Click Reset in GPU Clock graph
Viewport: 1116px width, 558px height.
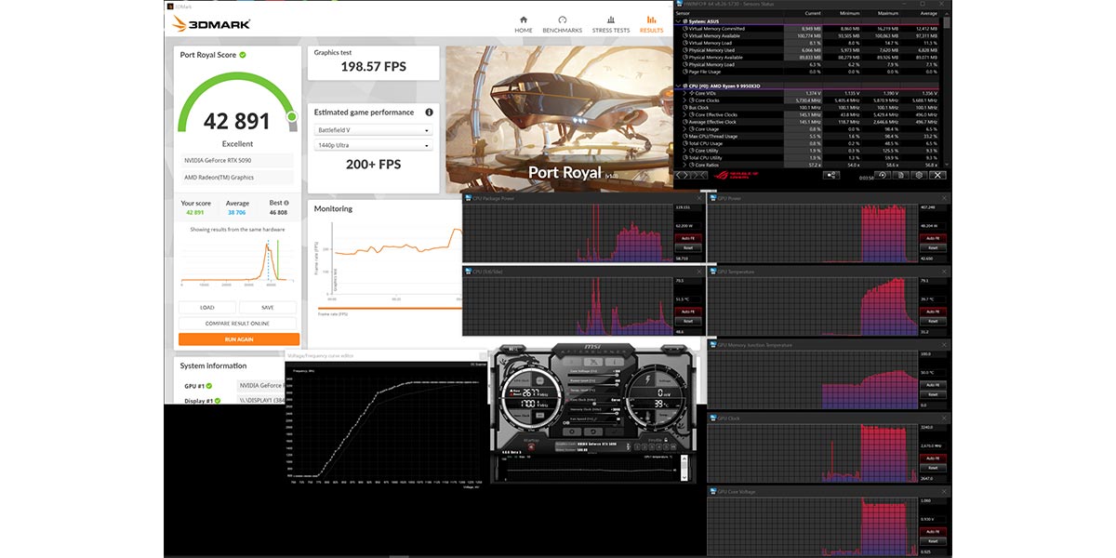(934, 466)
